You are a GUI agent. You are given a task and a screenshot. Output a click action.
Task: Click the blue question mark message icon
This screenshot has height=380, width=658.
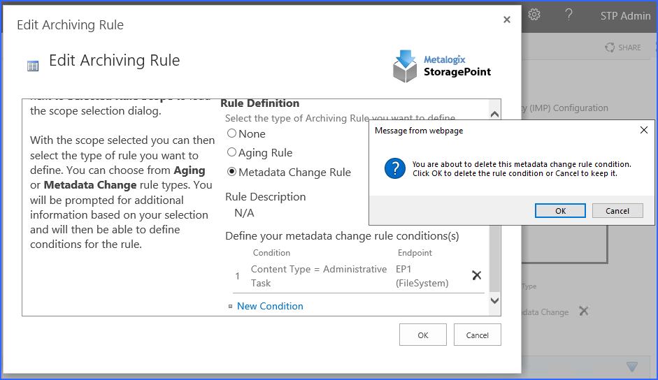(x=395, y=168)
